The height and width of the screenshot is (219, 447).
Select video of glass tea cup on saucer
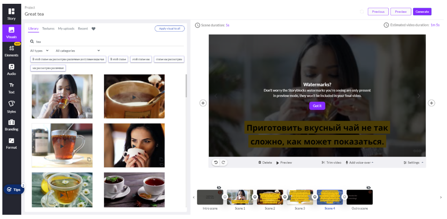(62, 145)
